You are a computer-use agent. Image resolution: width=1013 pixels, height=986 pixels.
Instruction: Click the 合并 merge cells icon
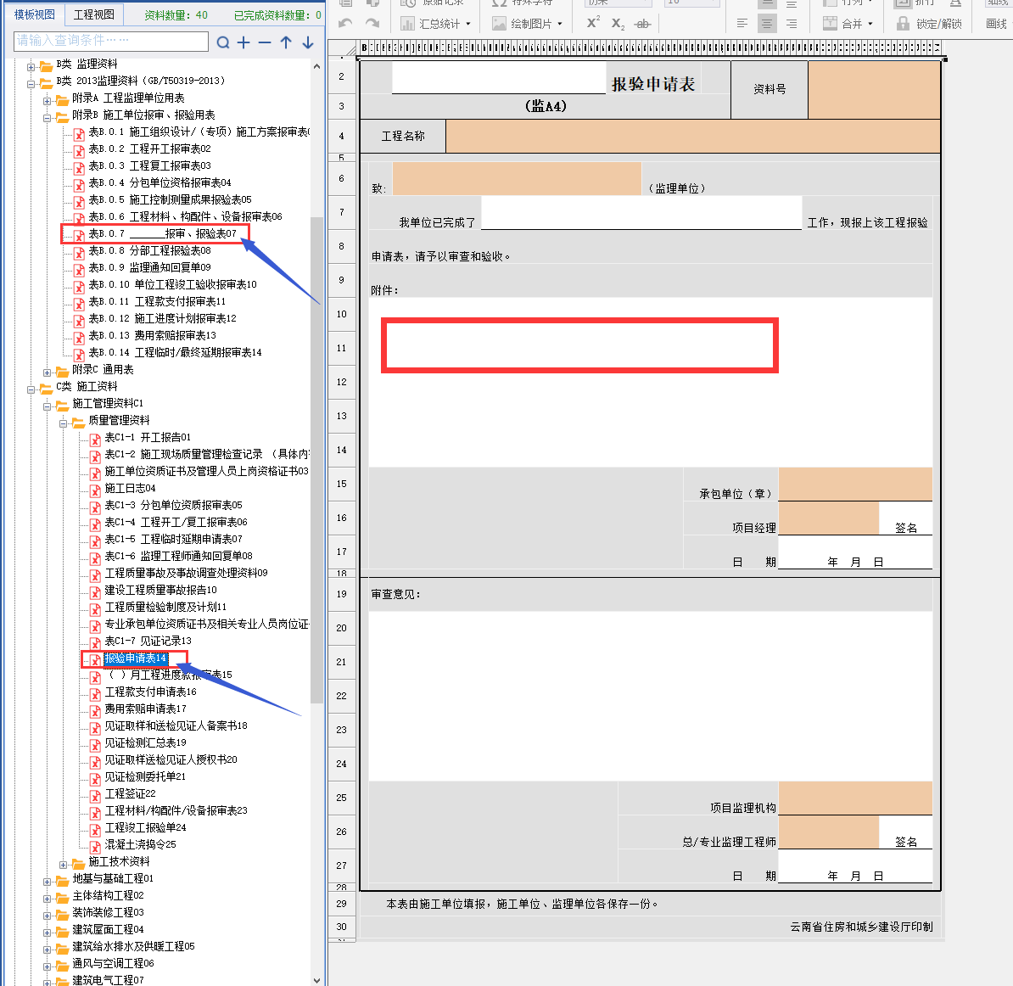(x=831, y=24)
